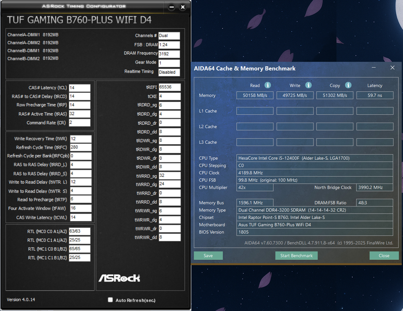403x311 pixels.
Task: Click the Close button in AIDA64
Action: pos(384,256)
